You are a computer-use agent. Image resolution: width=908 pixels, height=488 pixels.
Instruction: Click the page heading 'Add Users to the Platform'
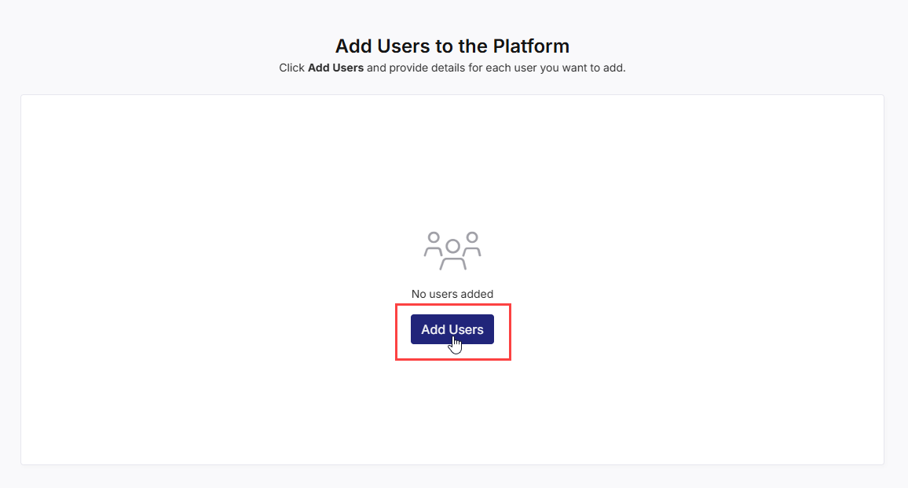coord(452,46)
